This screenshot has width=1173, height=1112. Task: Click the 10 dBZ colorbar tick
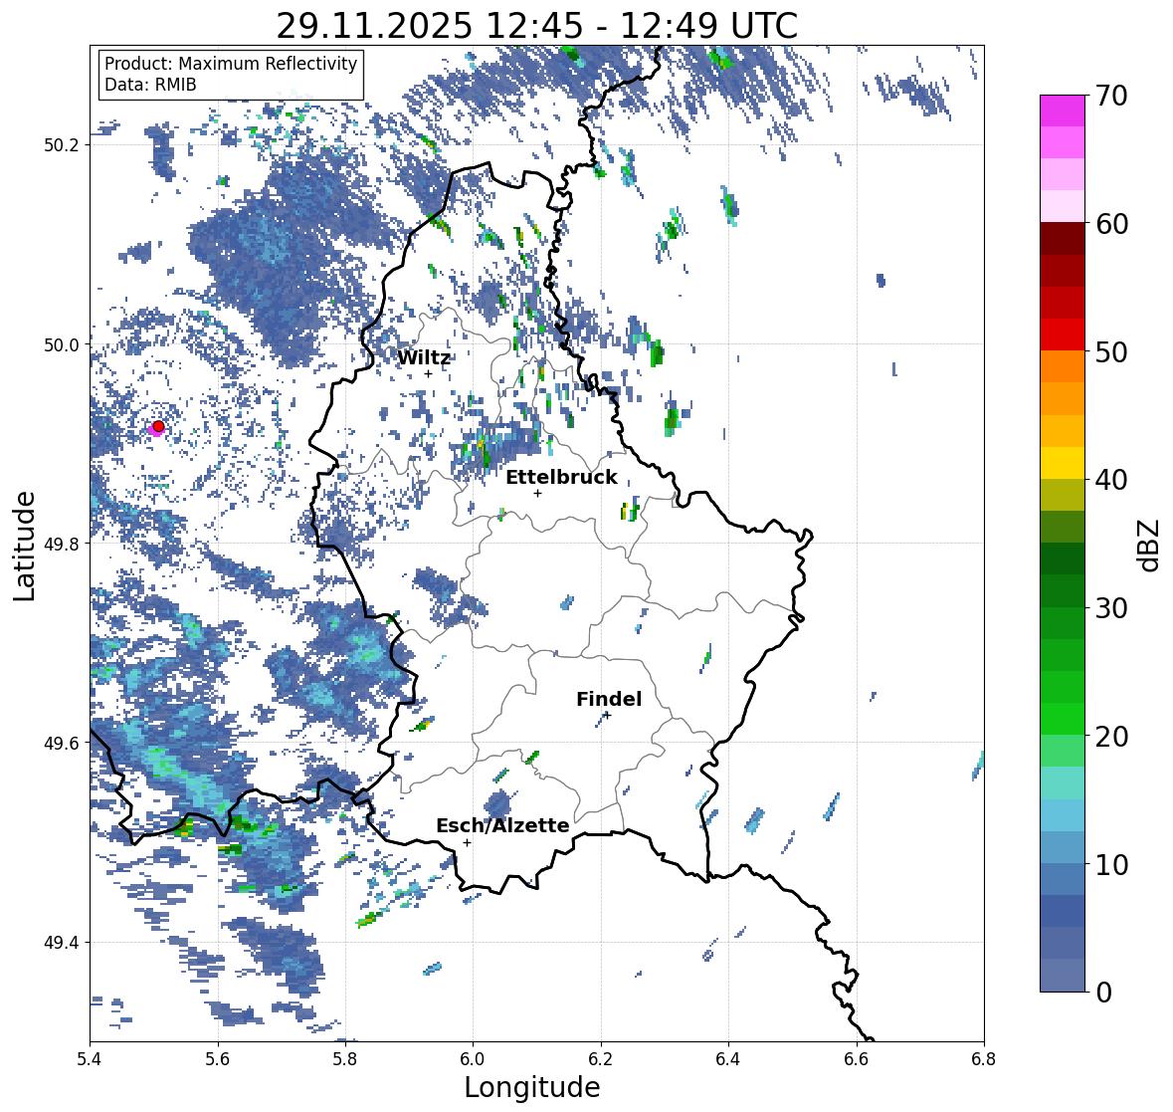pos(1110,864)
